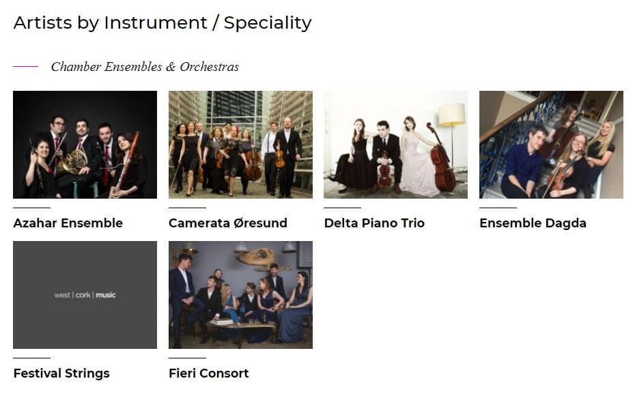Click the divider line above Fieri Consort

click(x=187, y=358)
